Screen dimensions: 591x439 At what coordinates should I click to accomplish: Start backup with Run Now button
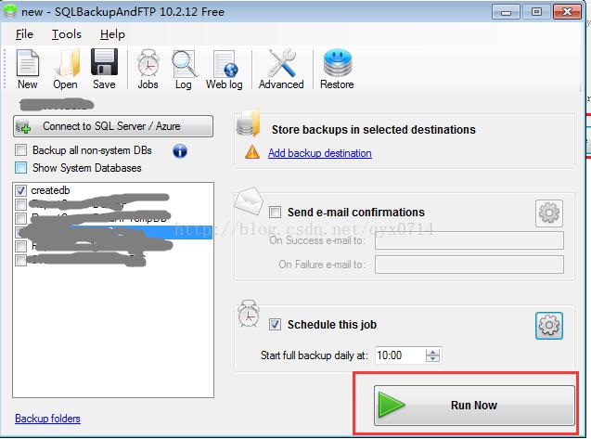pos(474,406)
